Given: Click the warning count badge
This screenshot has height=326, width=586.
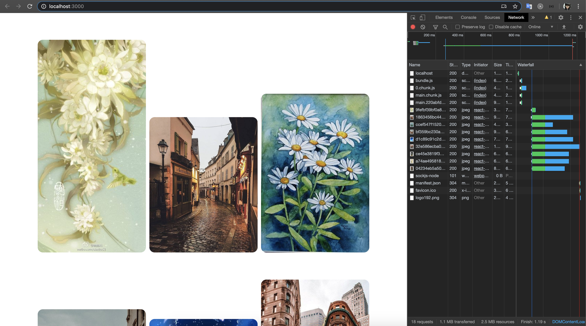Looking at the screenshot, I should click(548, 17).
